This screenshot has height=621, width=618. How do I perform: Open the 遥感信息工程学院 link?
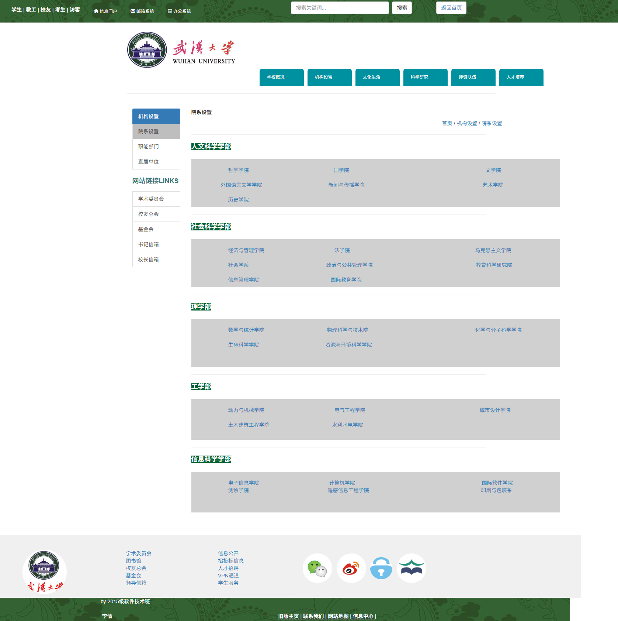click(x=348, y=490)
